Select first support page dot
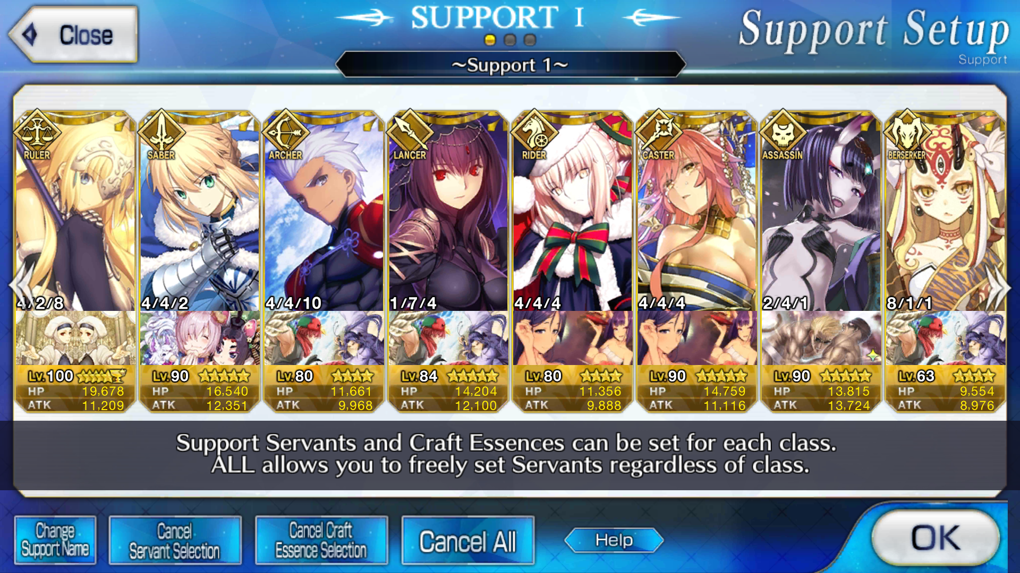This screenshot has width=1020, height=573. (x=490, y=40)
